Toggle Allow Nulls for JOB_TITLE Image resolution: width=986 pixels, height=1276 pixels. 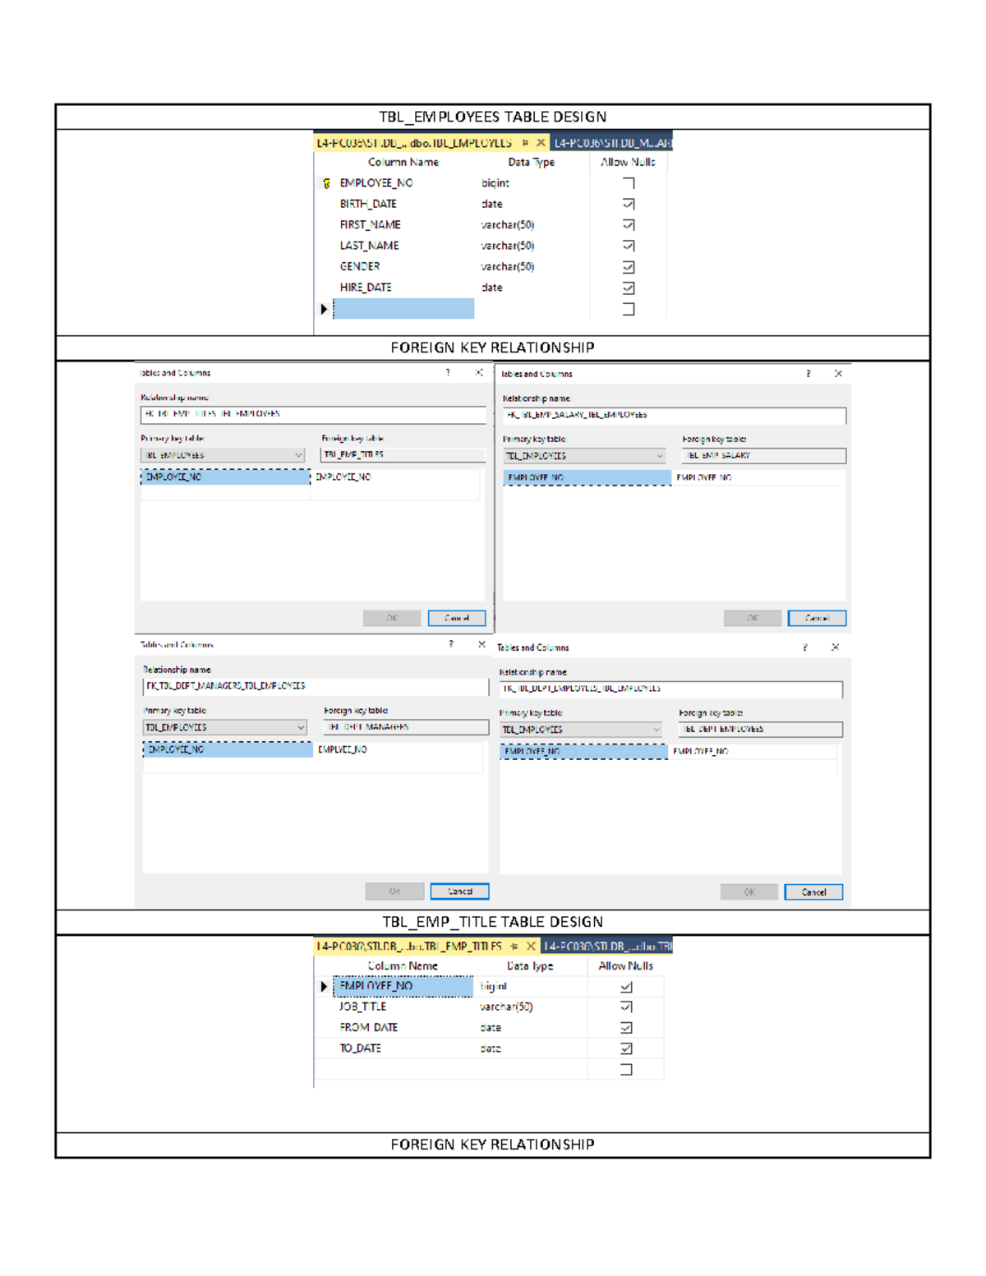pyautogui.click(x=627, y=1006)
